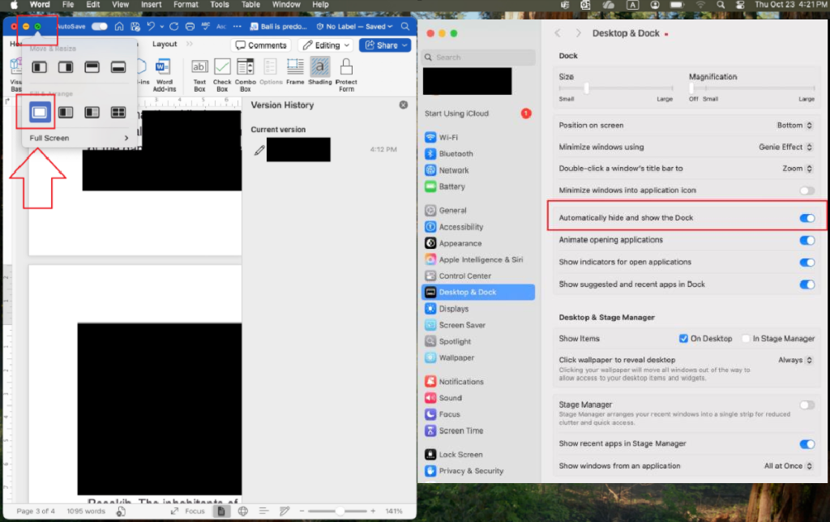The image size is (830, 522).
Task: Open the Tools menu
Action: point(219,5)
